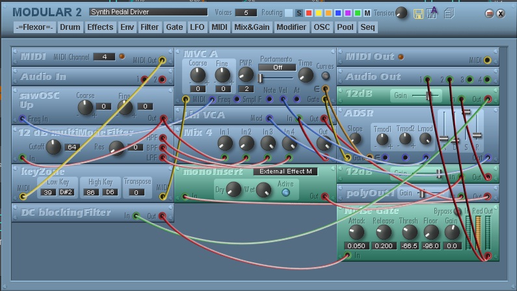This screenshot has height=291, width=517.
Task: Click Audio Out jack 3
Action: click(470, 79)
